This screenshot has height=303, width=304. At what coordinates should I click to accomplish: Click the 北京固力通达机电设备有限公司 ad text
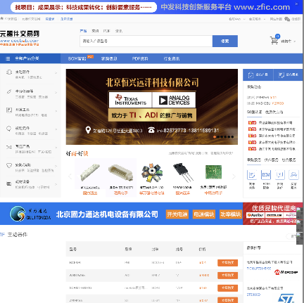pos(107,214)
